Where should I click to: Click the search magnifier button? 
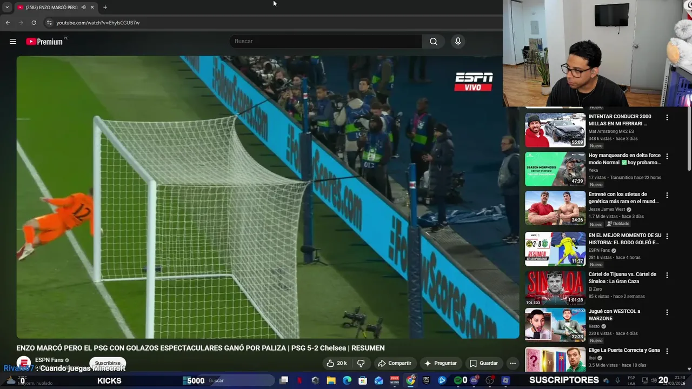coord(434,42)
